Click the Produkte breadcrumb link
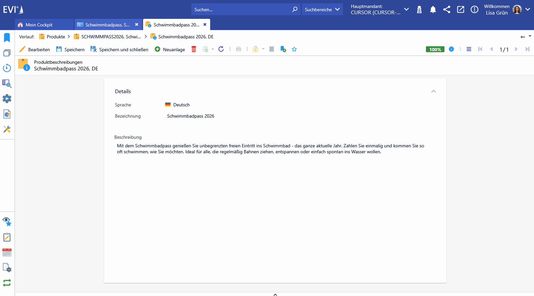Image resolution: width=534 pixels, height=296 pixels. coord(56,37)
